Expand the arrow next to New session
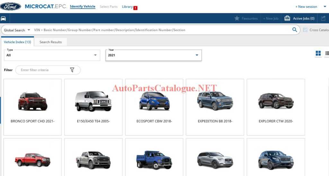This screenshot has width=329, height=176. (325, 6)
